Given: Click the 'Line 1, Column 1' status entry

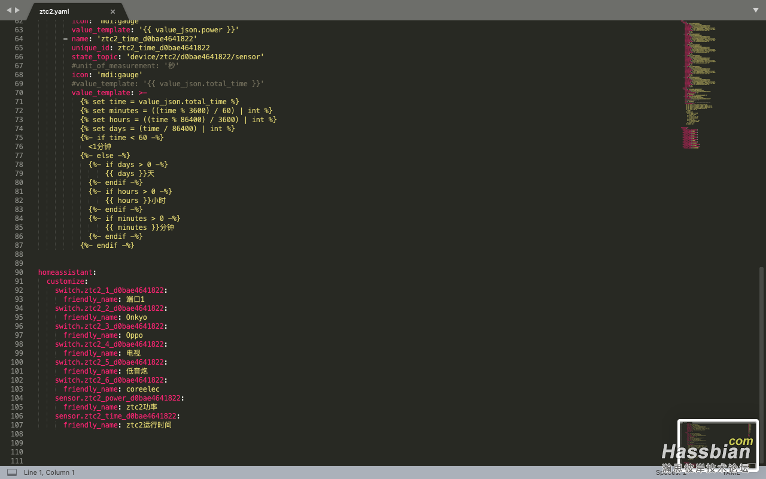Looking at the screenshot, I should pos(49,472).
